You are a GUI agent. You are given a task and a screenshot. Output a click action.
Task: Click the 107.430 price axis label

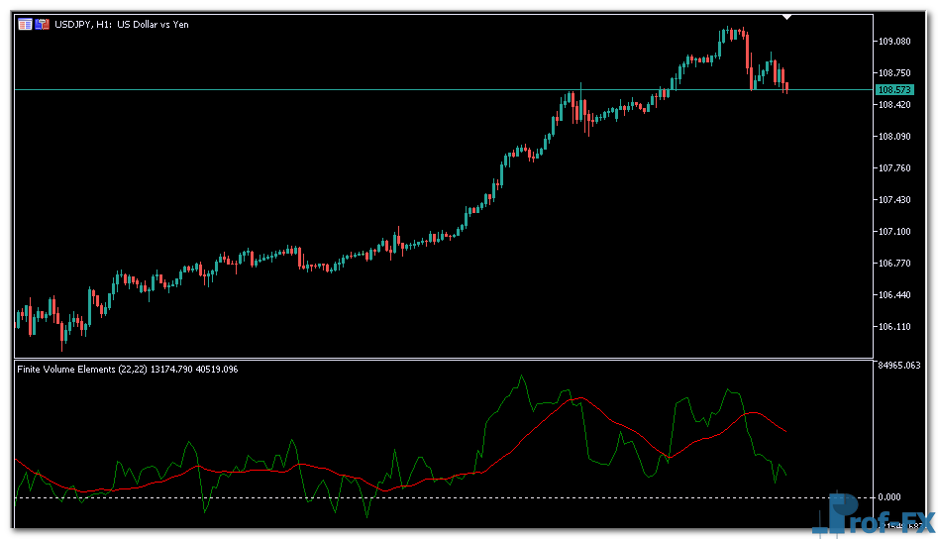tap(893, 200)
